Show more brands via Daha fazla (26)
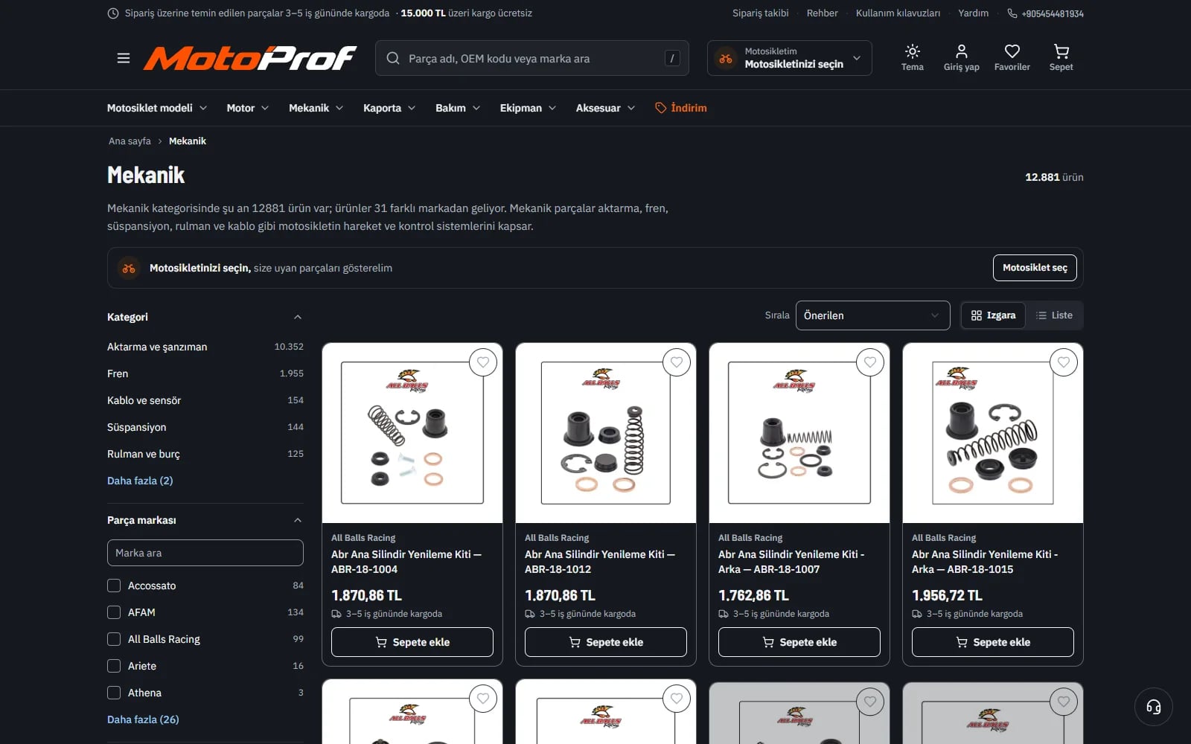Image resolution: width=1191 pixels, height=744 pixels. click(143, 719)
